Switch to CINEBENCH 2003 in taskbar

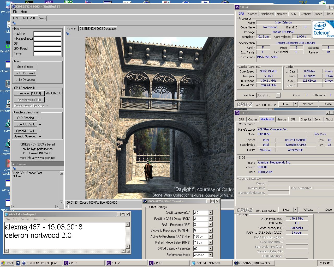(41, 263)
